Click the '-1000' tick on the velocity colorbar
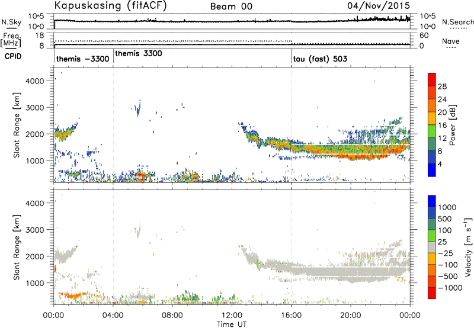Viewport: 474px width, 328px height. click(450, 288)
